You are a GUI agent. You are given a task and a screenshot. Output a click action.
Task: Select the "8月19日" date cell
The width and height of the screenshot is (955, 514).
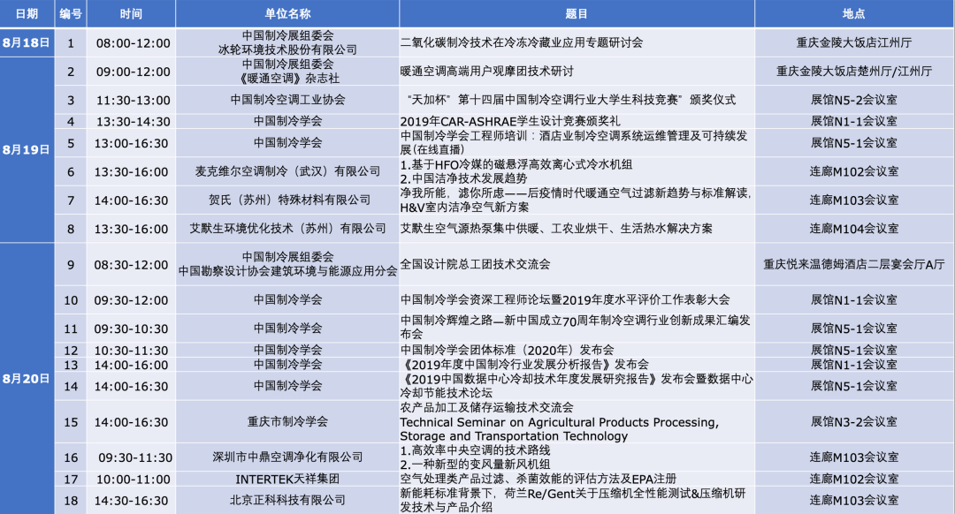[27, 149]
